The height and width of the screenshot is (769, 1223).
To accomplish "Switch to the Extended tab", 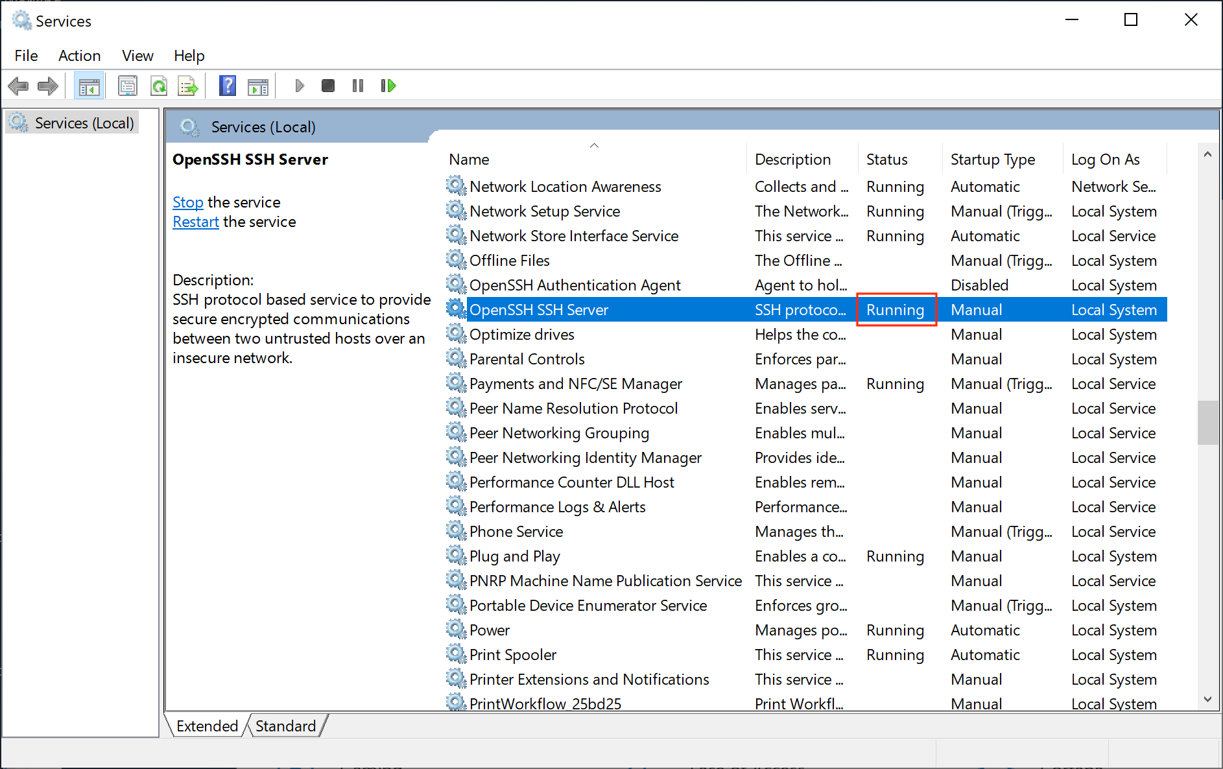I will click(206, 726).
